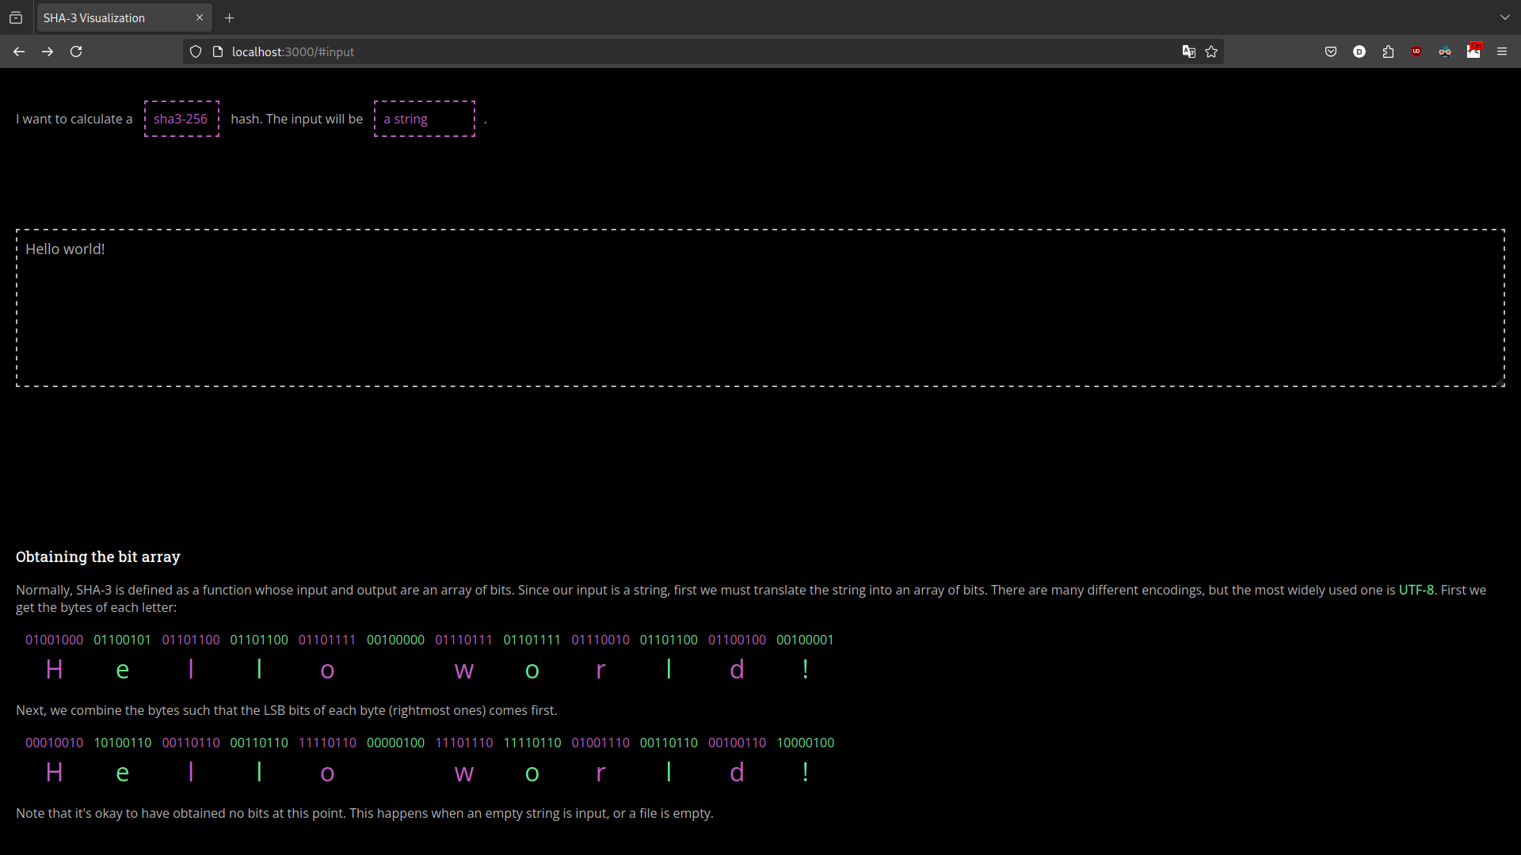Select the SHA-3 Visualization tab
This screenshot has height=855, width=1521.
(111, 17)
